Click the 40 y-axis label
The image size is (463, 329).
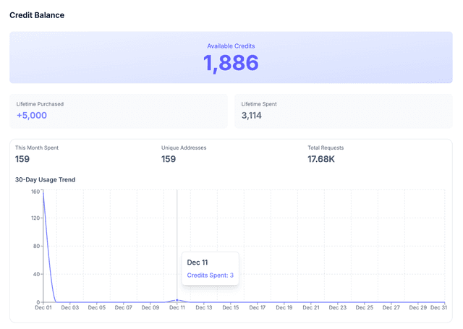pyautogui.click(x=36, y=274)
